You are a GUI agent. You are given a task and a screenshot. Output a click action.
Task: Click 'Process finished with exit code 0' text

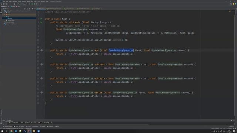pyautogui.click(x=30, y=122)
